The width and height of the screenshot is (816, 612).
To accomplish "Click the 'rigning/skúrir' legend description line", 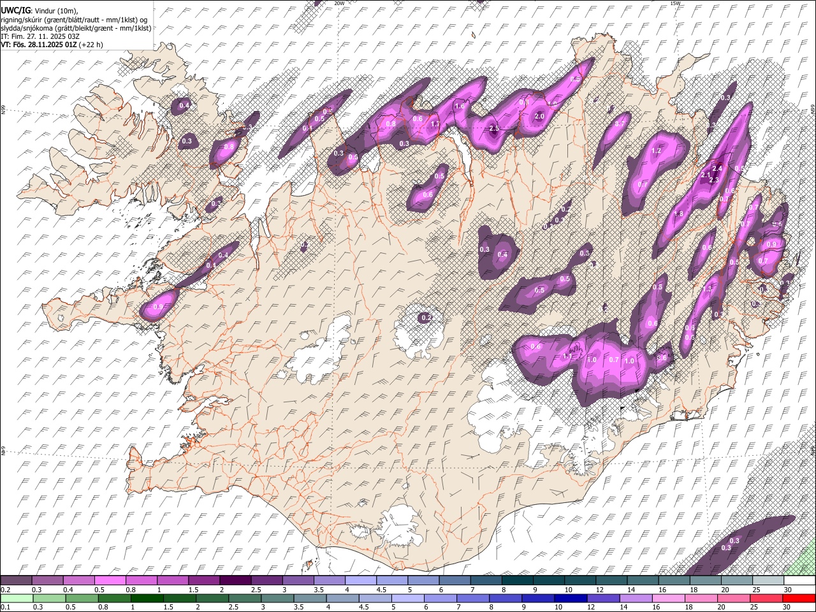I will pos(74,19).
